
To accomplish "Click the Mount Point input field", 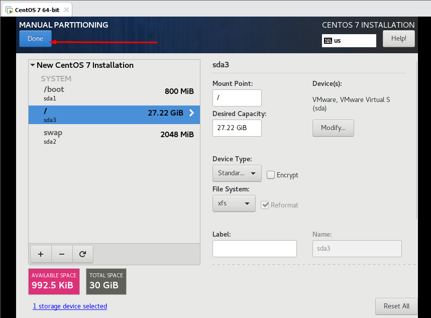I will tap(237, 98).
